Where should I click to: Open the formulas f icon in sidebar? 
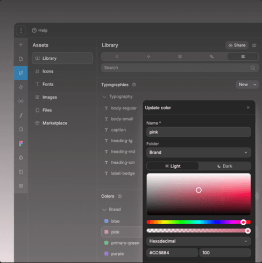[21, 115]
